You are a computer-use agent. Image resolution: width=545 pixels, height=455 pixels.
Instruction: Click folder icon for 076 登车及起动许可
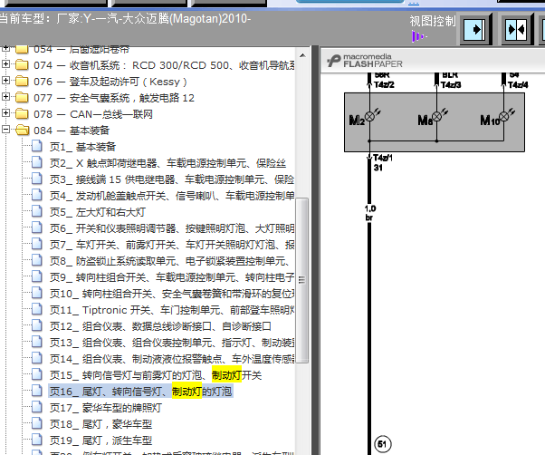pos(23,81)
